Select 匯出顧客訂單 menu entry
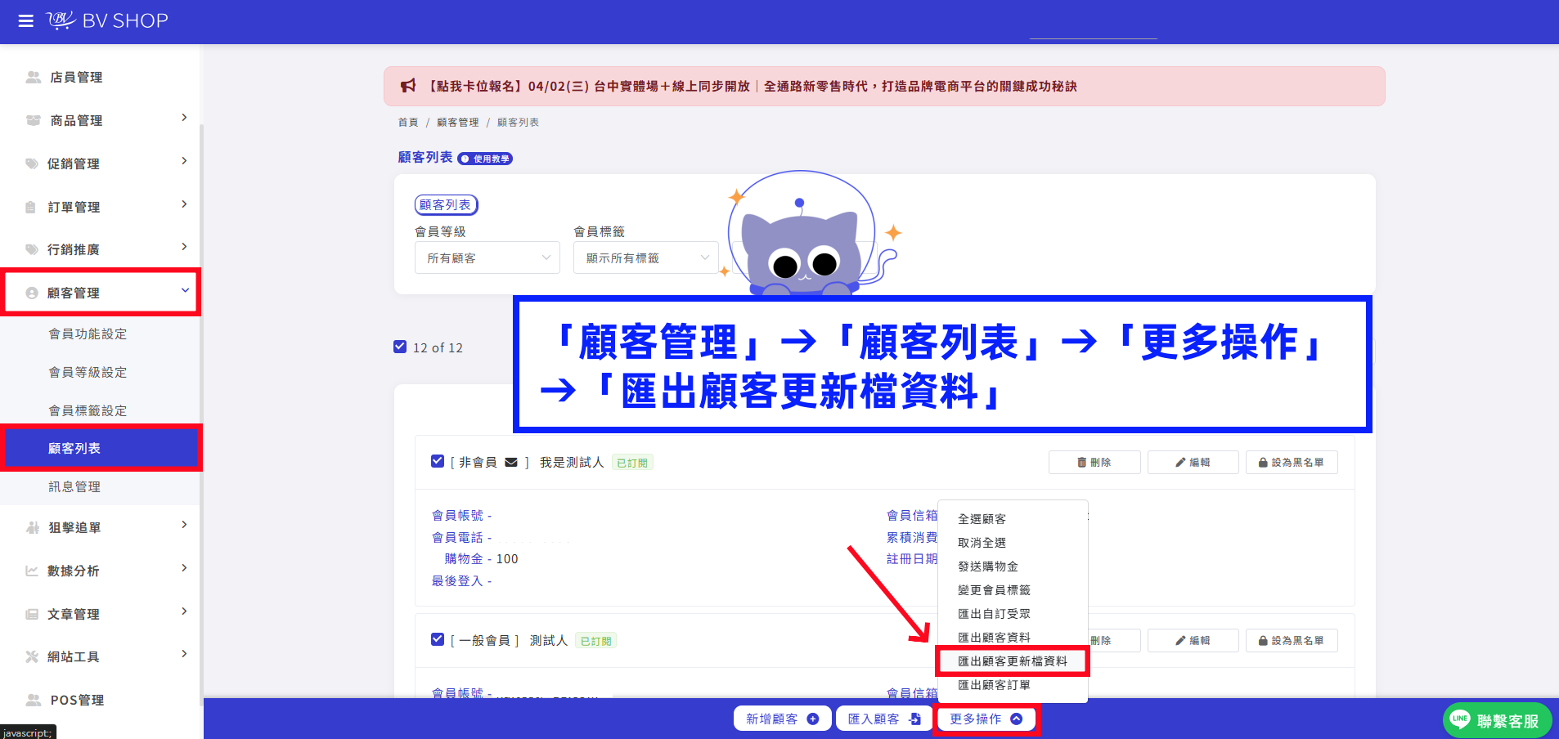The image size is (1559, 739). [994, 685]
